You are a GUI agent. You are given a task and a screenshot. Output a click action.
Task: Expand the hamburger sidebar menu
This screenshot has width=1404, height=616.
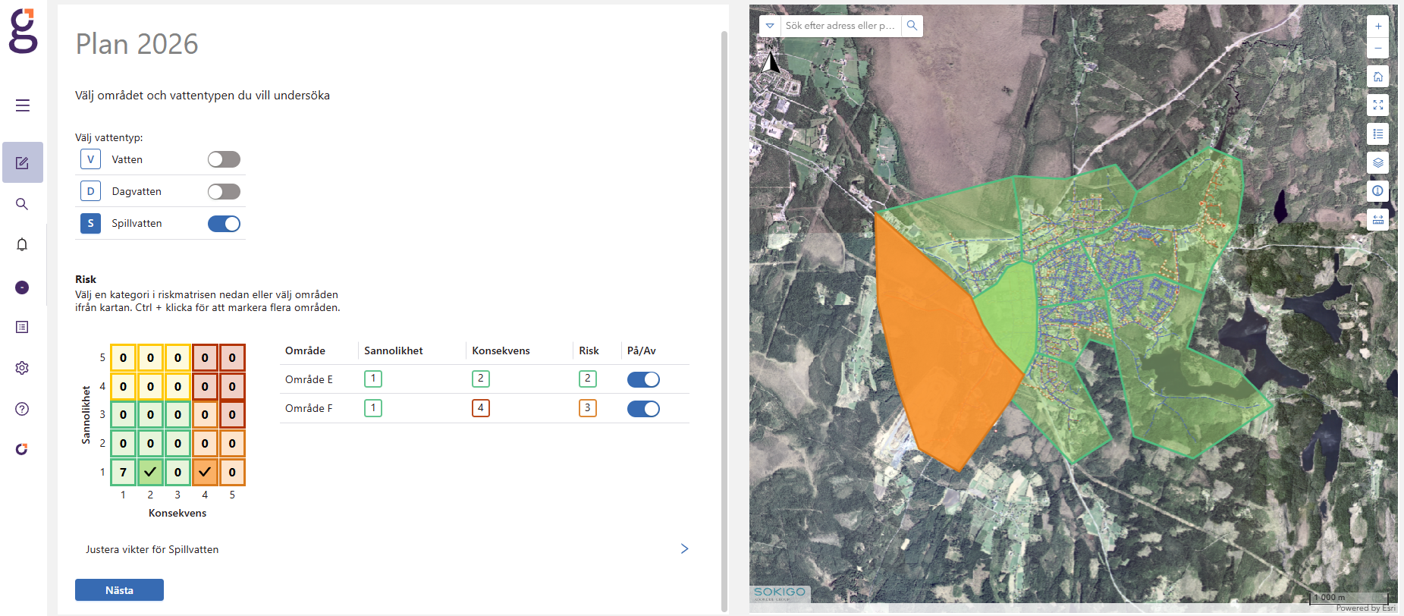pos(23,105)
